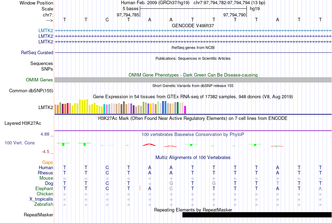Select the Mouse species label

pos(46,178)
